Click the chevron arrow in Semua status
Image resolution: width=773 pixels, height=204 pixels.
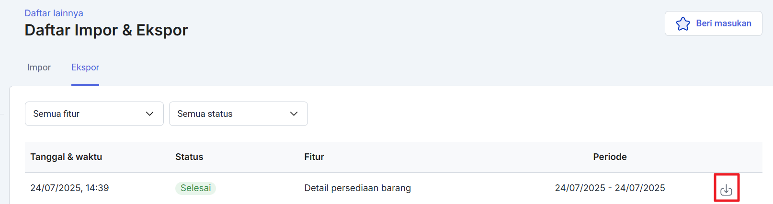294,114
